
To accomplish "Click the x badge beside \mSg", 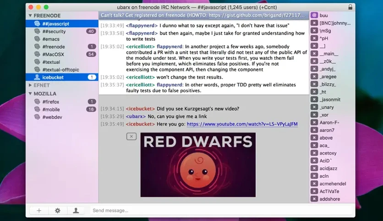I will tap(314, 31).
